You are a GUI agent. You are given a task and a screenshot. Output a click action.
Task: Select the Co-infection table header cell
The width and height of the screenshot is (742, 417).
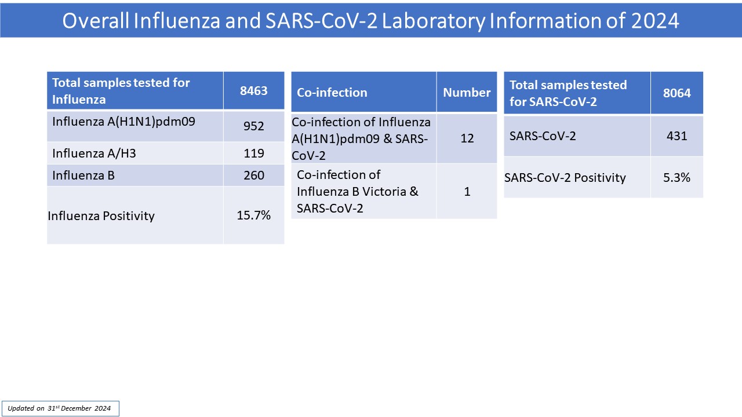pos(363,93)
